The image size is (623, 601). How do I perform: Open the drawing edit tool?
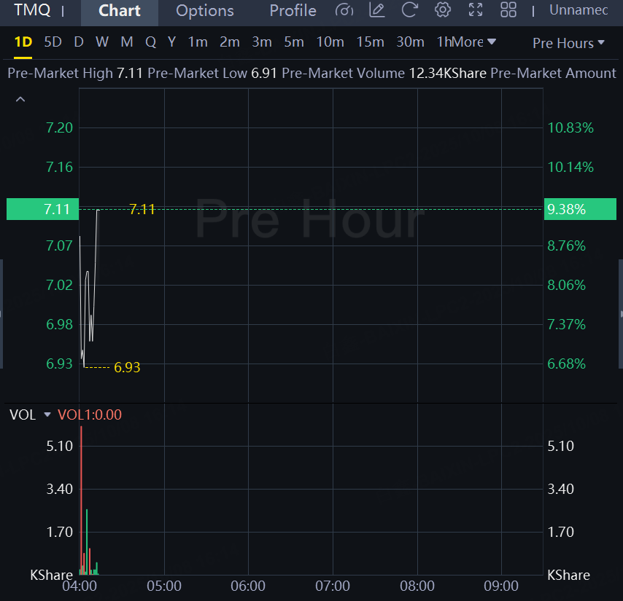pyautogui.click(x=377, y=10)
